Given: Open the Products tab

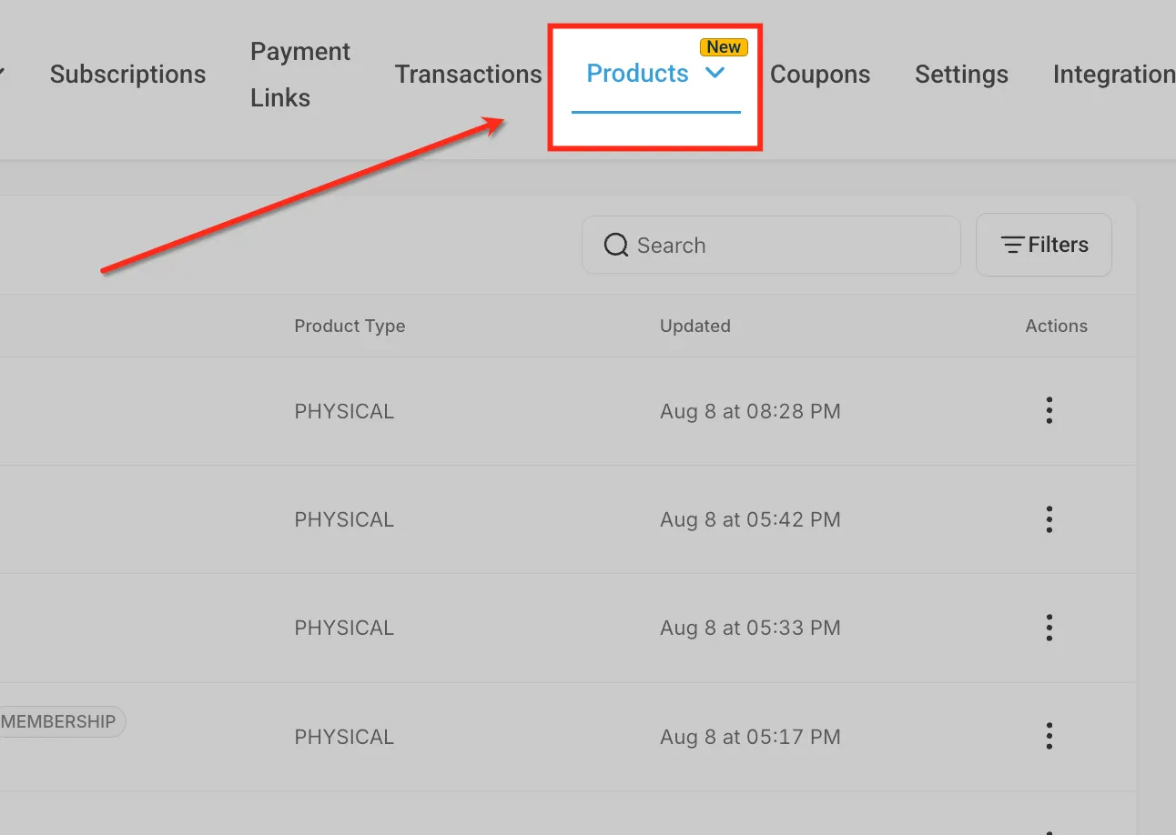Looking at the screenshot, I should tap(637, 73).
